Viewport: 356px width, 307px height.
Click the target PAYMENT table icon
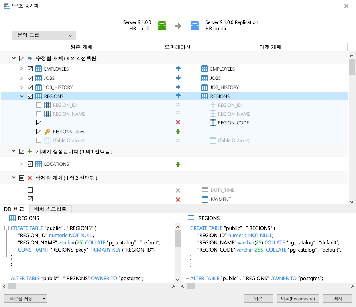[205, 199]
